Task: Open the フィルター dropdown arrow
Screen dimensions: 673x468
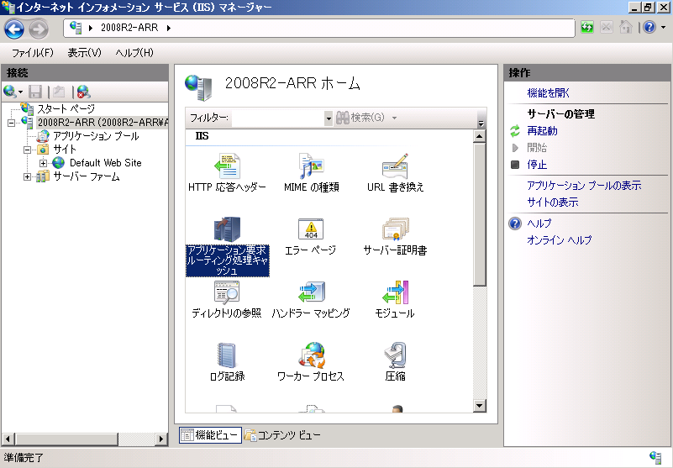Action: 329,118
